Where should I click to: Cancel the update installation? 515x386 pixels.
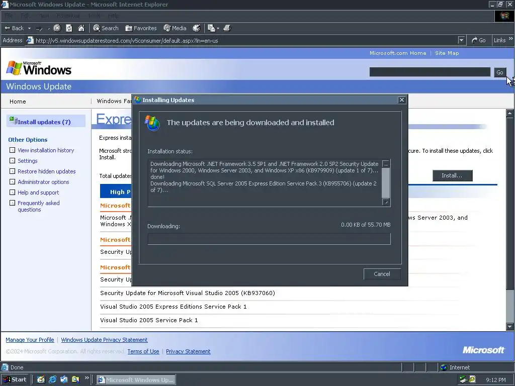[382, 274]
